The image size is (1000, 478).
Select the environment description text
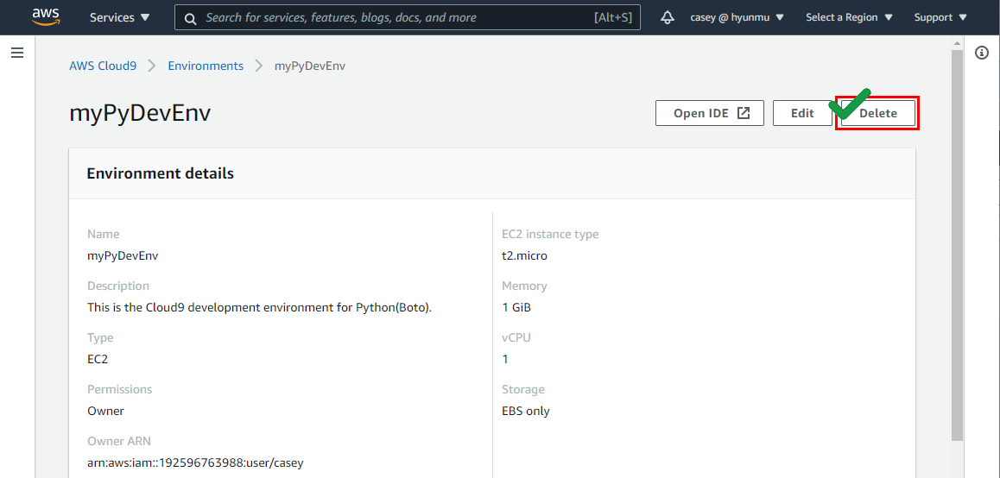(260, 308)
